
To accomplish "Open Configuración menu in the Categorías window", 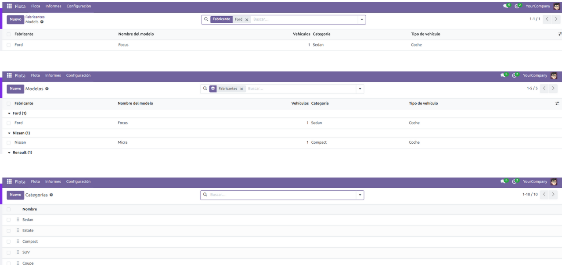I will coord(78,181).
